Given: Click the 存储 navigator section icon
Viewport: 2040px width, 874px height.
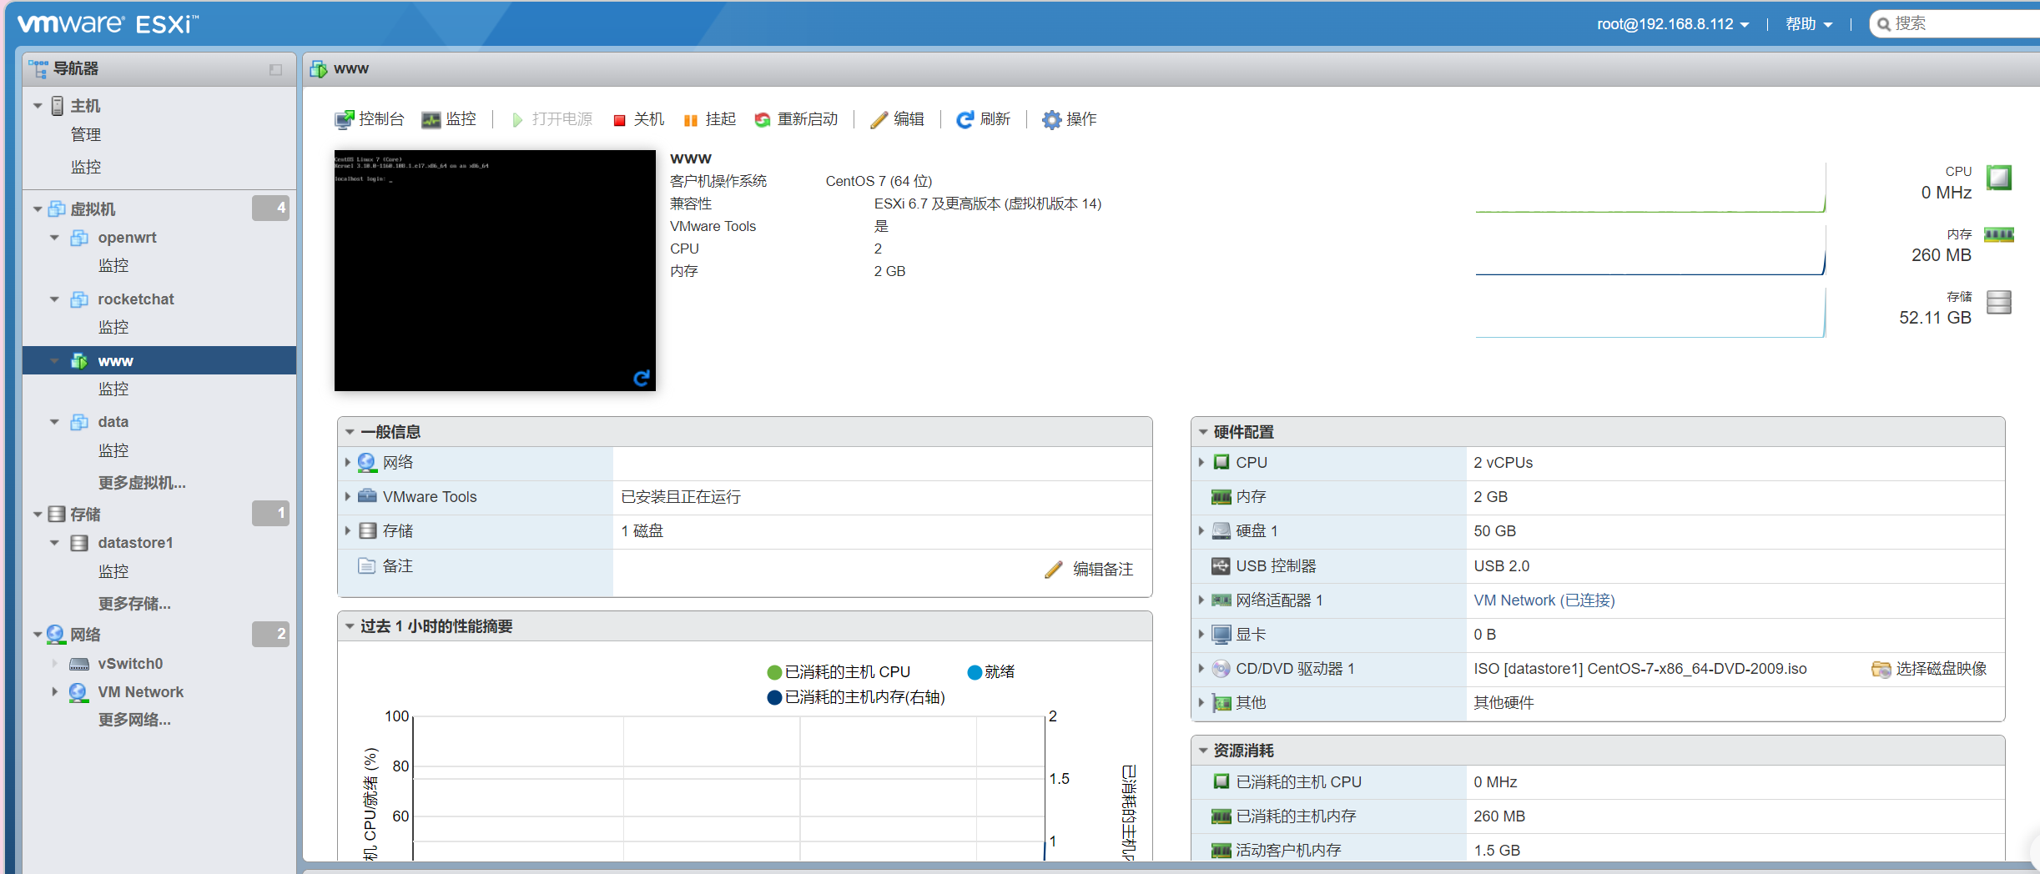Looking at the screenshot, I should coord(56,514).
